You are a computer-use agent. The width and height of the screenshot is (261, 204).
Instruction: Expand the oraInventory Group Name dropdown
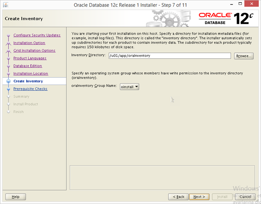pyautogui.click(x=129, y=87)
